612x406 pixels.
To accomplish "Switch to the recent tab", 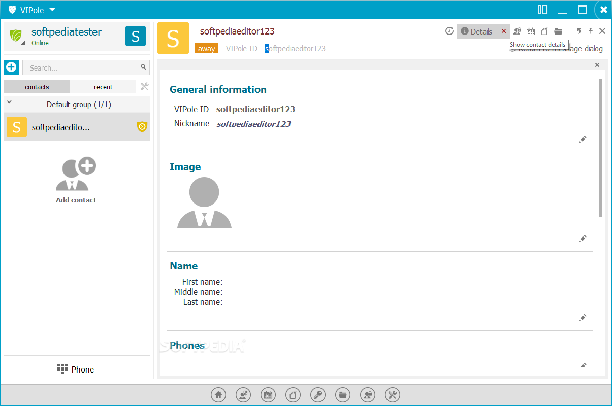I will [103, 87].
